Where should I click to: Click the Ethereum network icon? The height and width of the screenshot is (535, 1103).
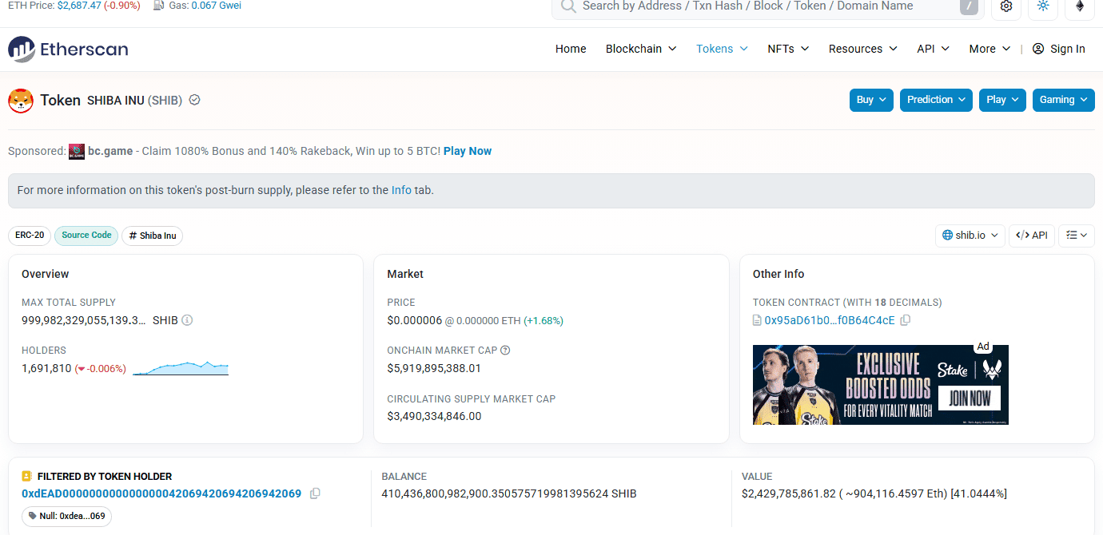tap(1080, 6)
